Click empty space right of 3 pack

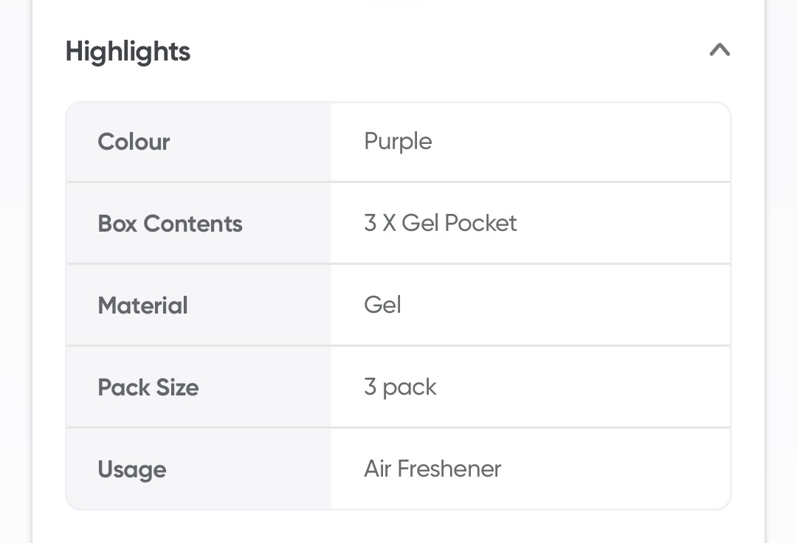point(590,387)
